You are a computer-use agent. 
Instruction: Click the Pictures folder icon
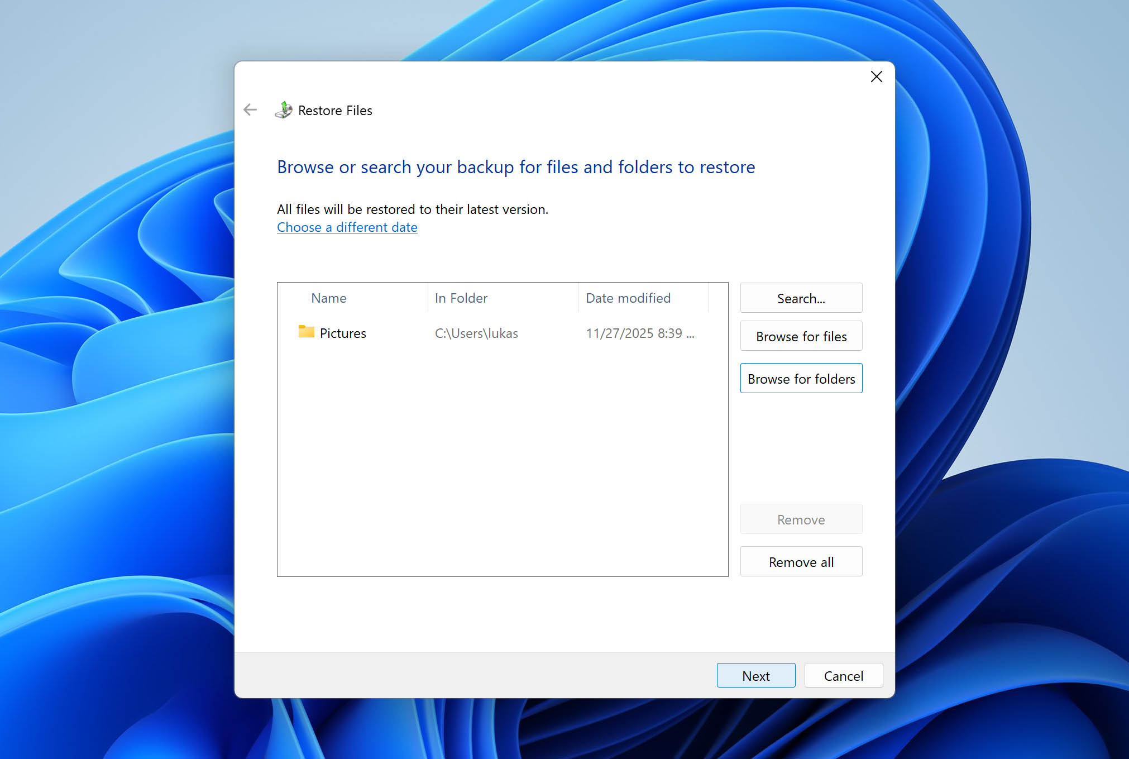(x=305, y=332)
